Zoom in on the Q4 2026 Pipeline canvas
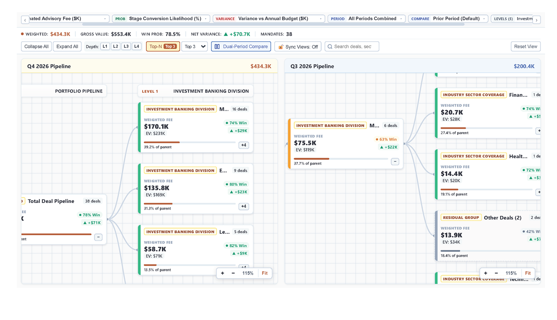Viewport: 557px width, 320px height. 223,273
